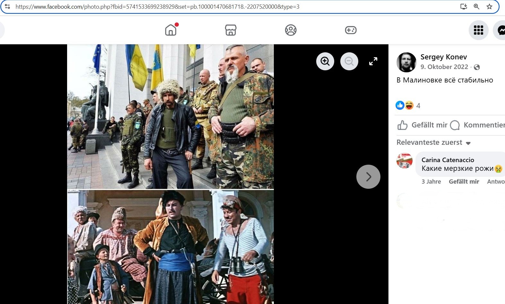This screenshot has height=304, width=505.
Task: Like the post with 'Gefällt mir'
Action: tap(422, 125)
